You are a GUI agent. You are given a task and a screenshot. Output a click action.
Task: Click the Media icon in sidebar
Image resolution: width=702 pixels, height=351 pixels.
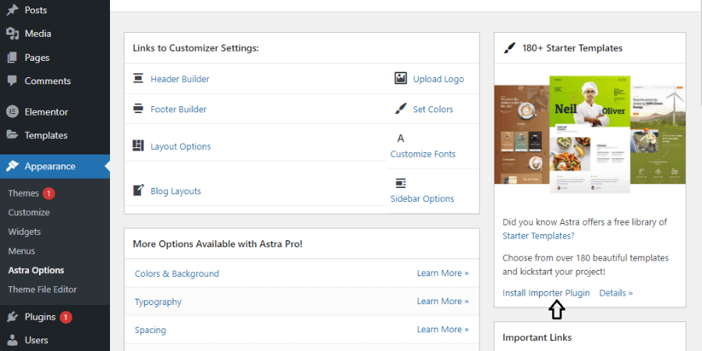[x=12, y=34]
